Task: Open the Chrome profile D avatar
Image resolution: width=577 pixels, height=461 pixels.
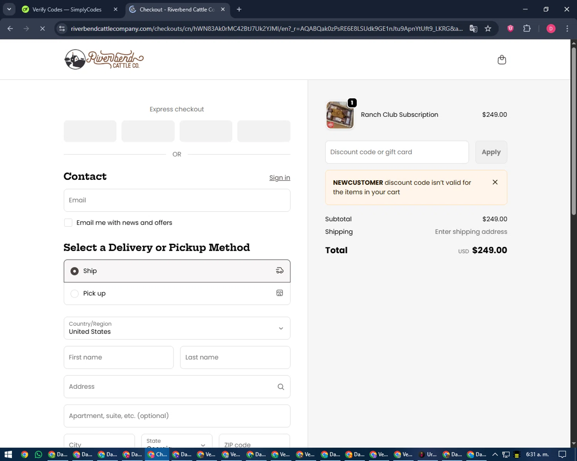Action: pyautogui.click(x=551, y=28)
